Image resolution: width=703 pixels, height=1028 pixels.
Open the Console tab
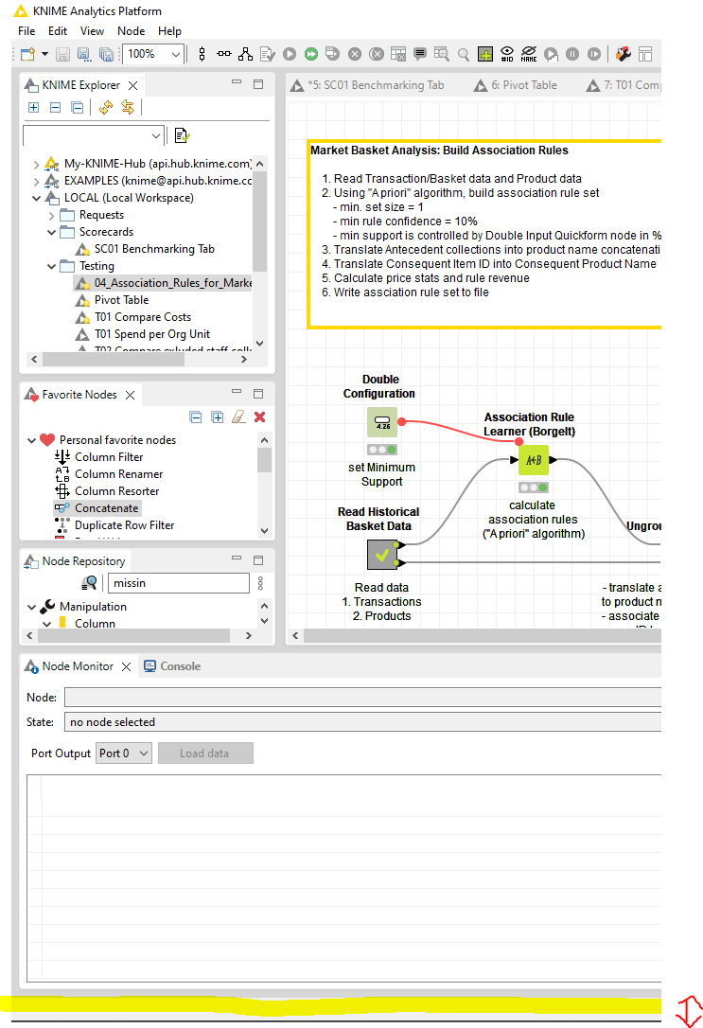click(x=172, y=666)
